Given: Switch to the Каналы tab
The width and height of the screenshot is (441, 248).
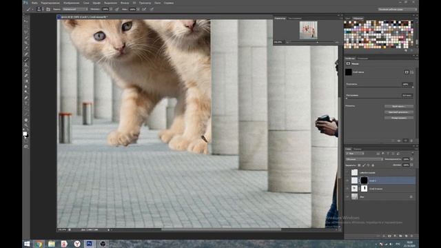Looking at the screenshot, I should [358, 149].
